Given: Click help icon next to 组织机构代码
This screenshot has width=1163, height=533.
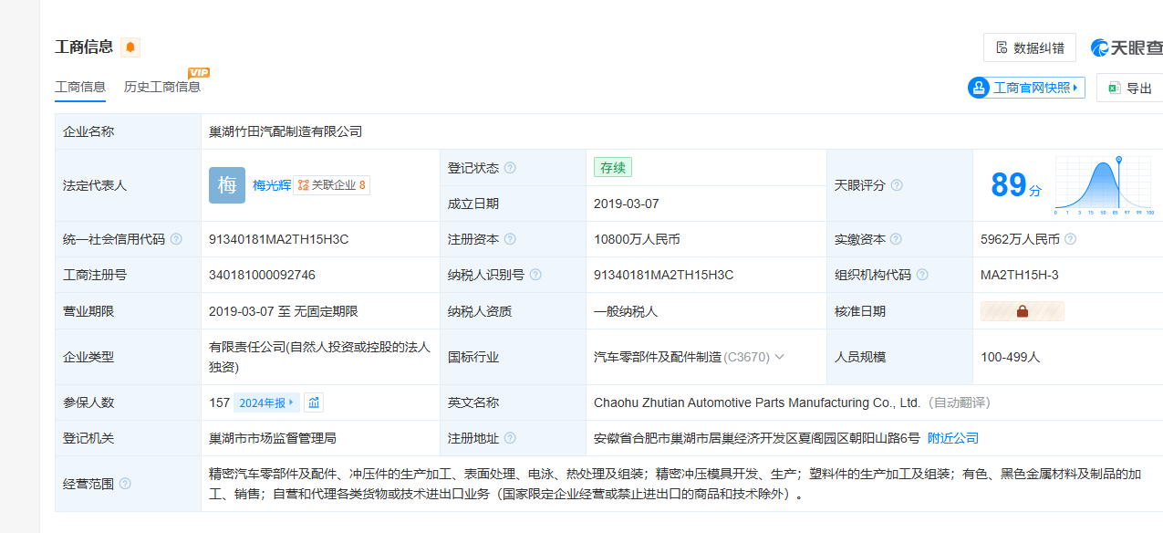Looking at the screenshot, I should click(922, 275).
